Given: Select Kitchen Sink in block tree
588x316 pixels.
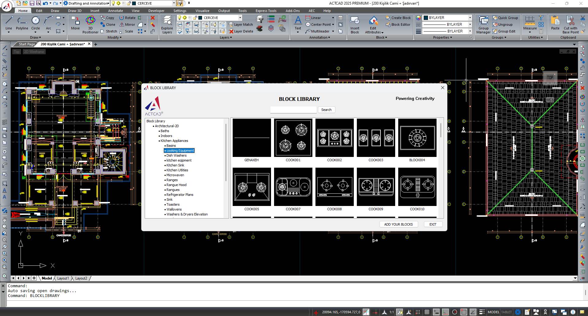Looking at the screenshot, I should point(175,165).
